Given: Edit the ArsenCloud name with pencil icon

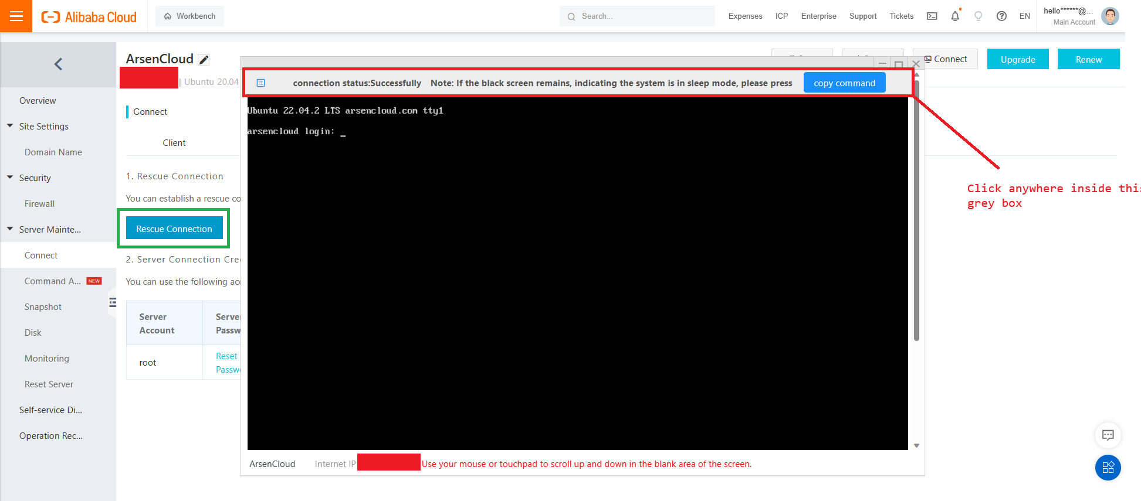Looking at the screenshot, I should click(x=204, y=59).
